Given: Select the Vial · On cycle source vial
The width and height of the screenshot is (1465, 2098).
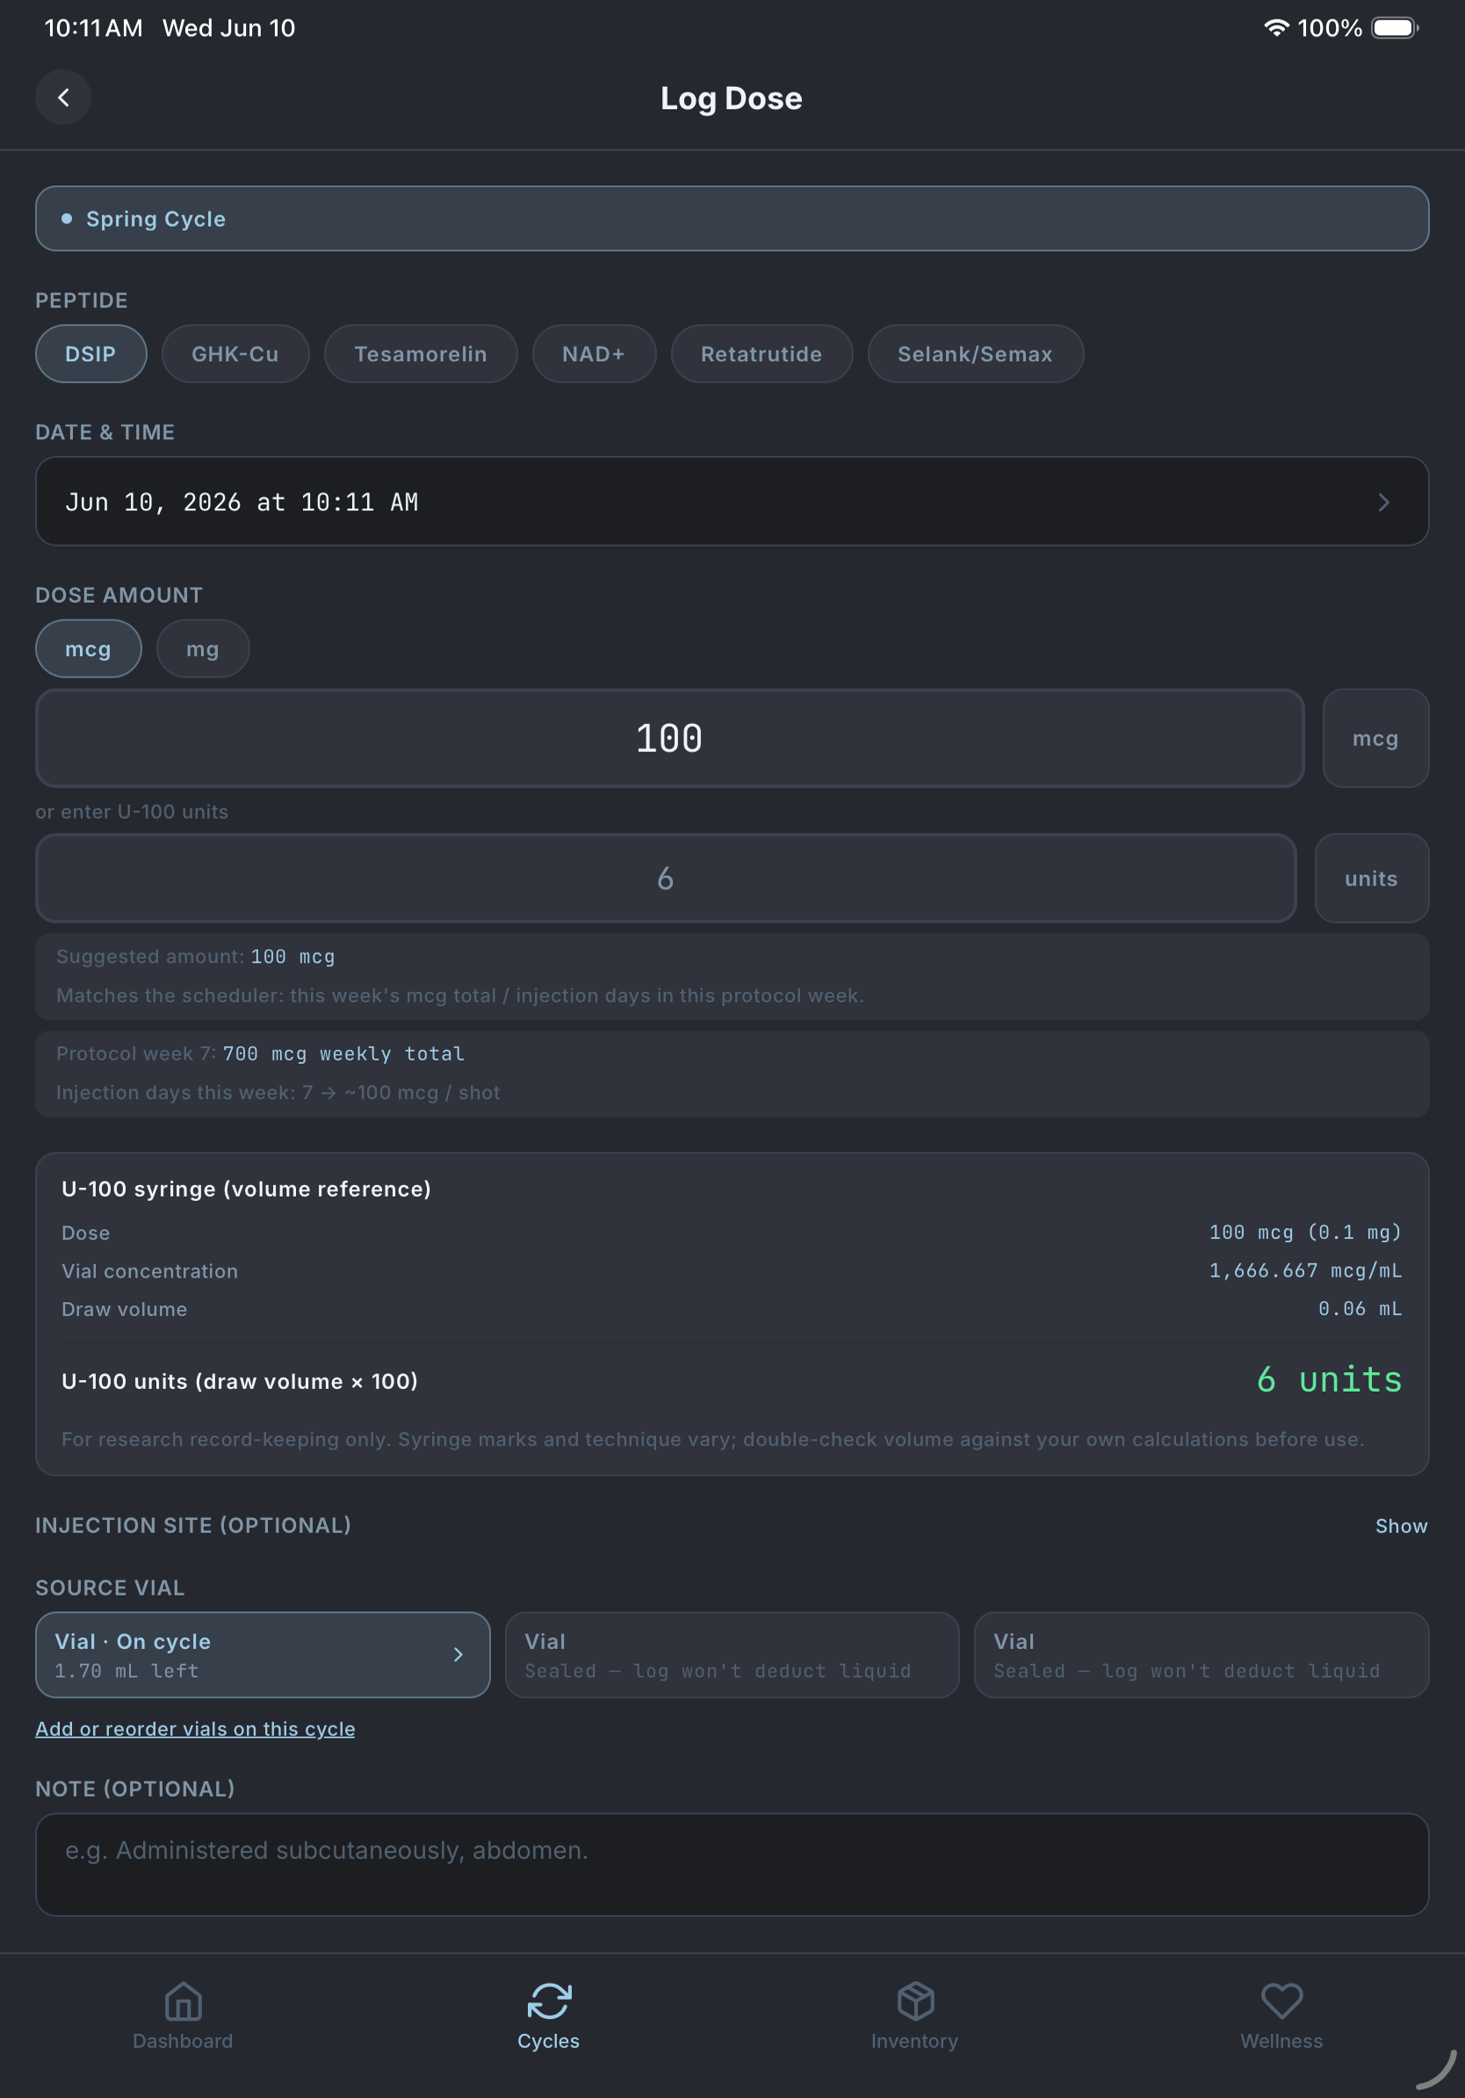Looking at the screenshot, I should (262, 1655).
